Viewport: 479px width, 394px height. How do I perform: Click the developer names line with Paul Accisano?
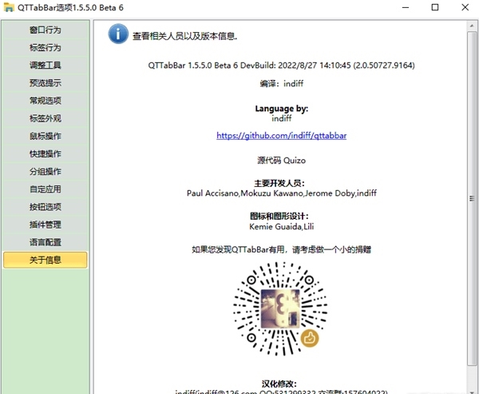[x=281, y=193]
